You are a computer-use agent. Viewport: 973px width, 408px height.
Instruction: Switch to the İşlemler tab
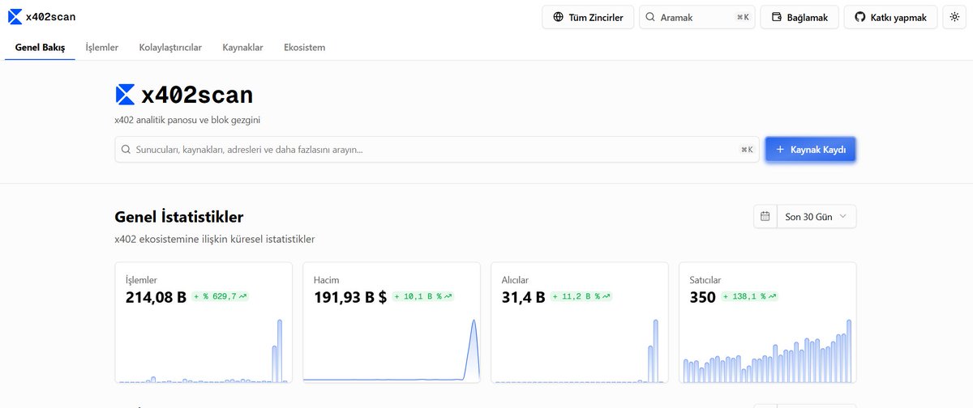coord(102,48)
